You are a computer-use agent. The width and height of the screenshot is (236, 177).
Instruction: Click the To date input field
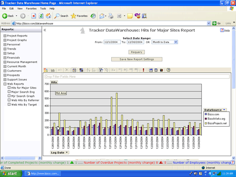[x=135, y=42]
